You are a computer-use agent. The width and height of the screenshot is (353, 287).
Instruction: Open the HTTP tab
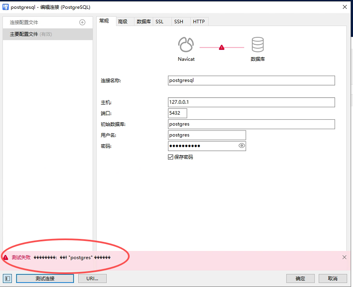(199, 22)
